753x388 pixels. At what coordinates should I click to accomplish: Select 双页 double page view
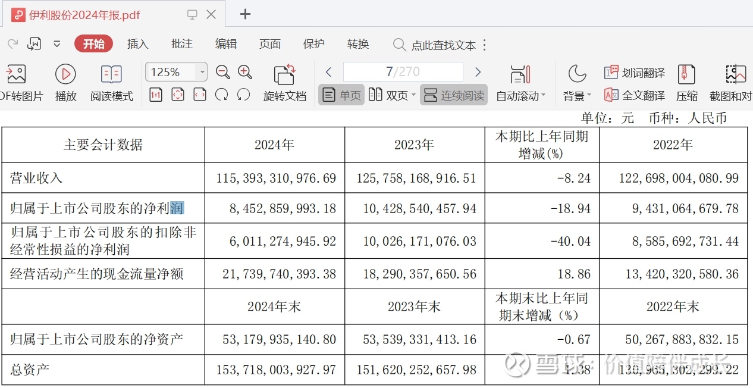click(x=388, y=95)
